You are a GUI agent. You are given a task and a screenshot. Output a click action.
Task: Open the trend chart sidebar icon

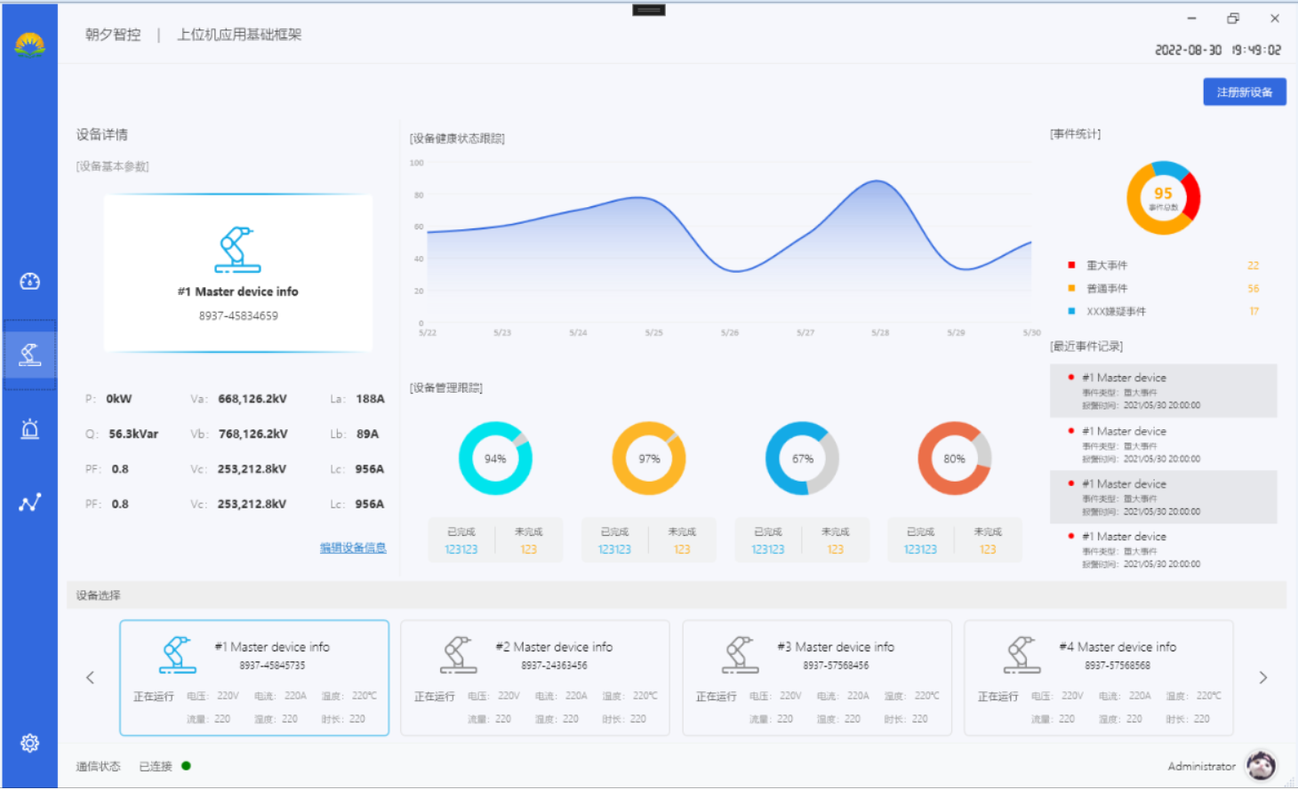click(x=29, y=503)
